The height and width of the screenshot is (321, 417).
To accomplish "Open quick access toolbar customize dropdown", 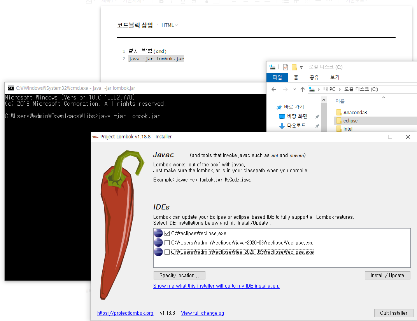I will pos(301,68).
